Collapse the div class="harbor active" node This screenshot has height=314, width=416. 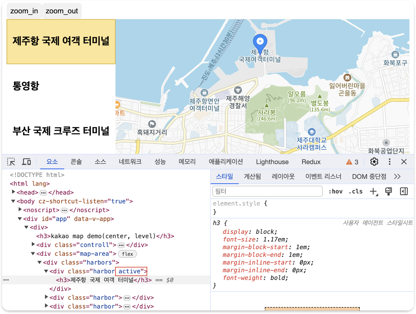pos(46,271)
